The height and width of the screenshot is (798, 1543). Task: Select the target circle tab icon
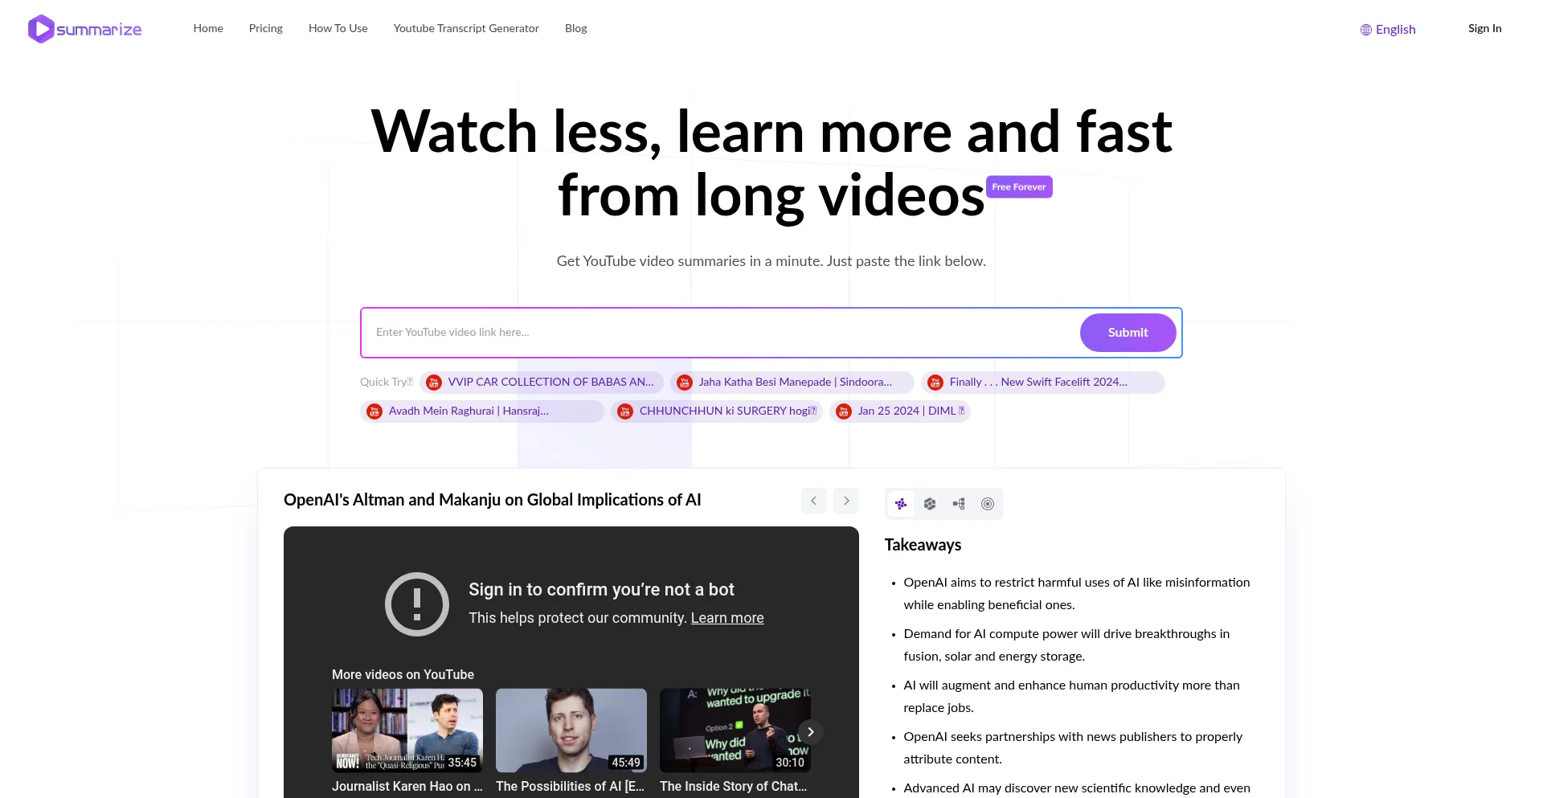click(x=988, y=504)
